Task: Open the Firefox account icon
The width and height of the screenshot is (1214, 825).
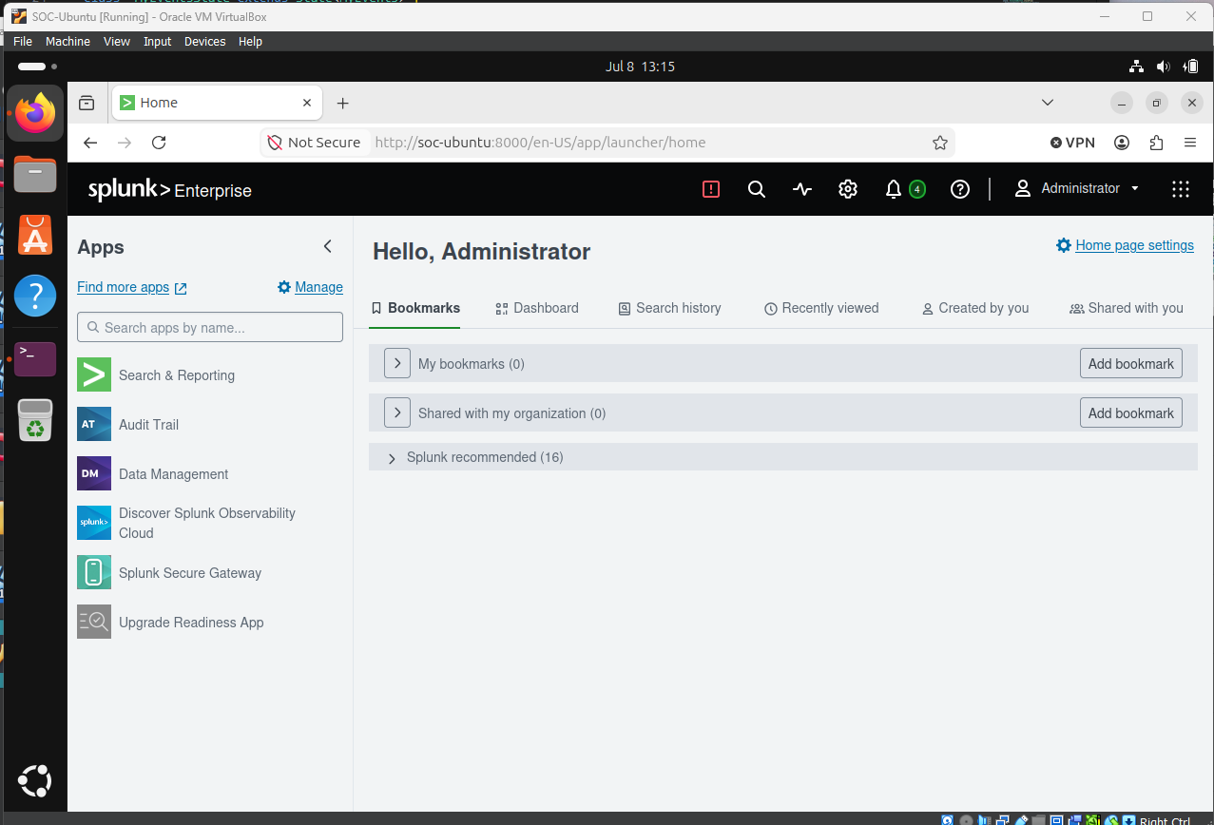Action: click(x=1122, y=143)
